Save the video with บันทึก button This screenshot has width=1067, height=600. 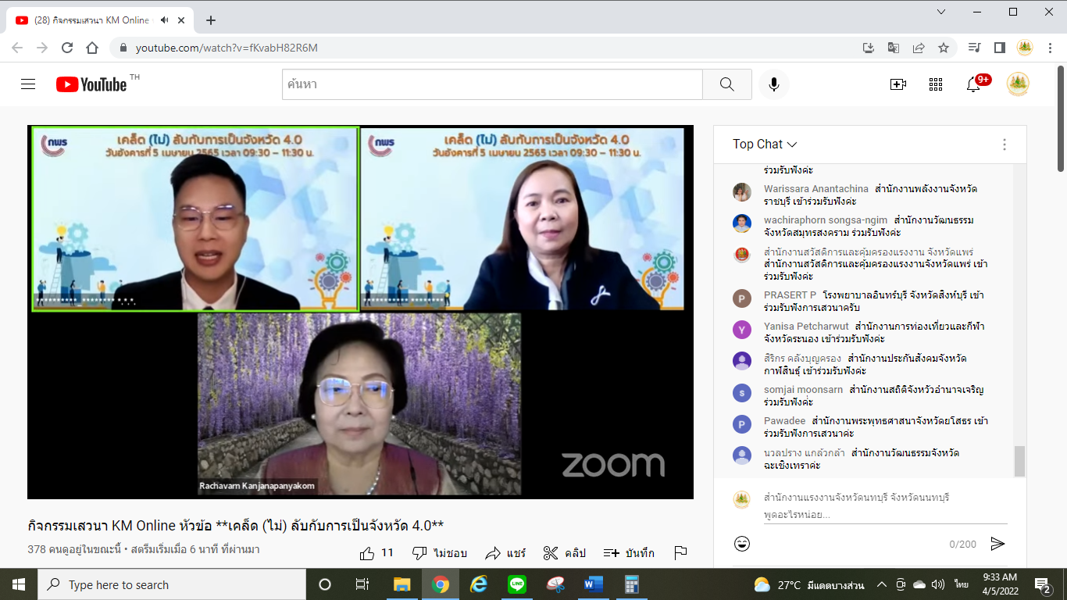pyautogui.click(x=629, y=553)
